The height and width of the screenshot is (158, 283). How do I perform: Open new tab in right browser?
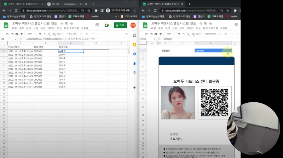[x=189, y=4]
